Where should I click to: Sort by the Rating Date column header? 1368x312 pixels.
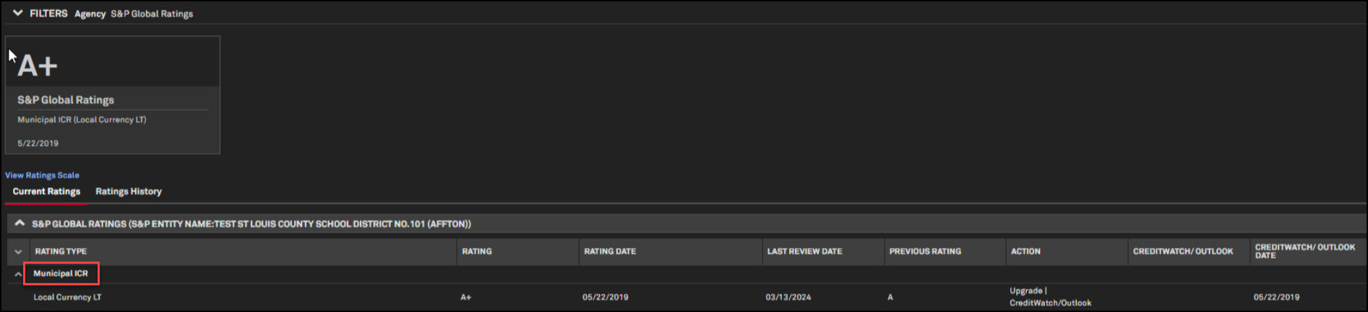[x=610, y=251]
